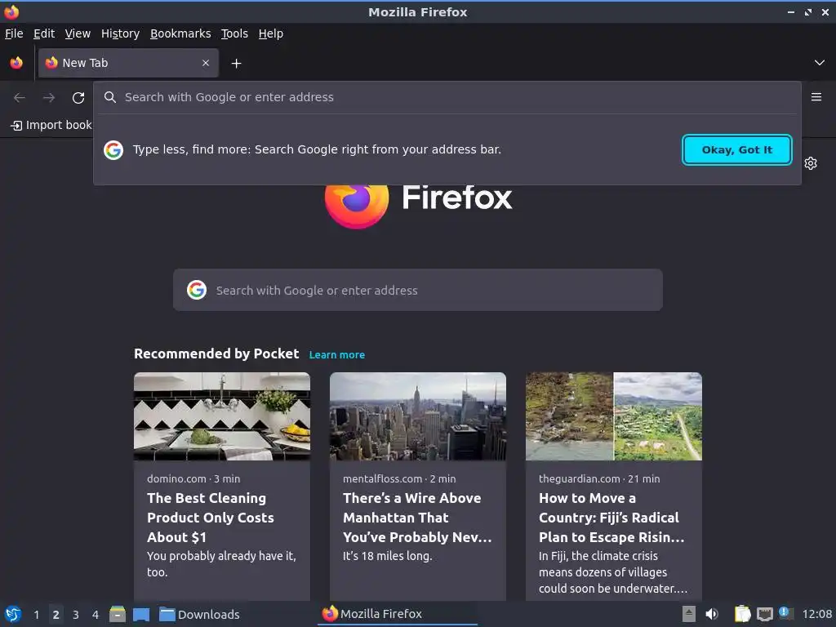Open the History menu
The height and width of the screenshot is (627, 836).
click(x=120, y=33)
